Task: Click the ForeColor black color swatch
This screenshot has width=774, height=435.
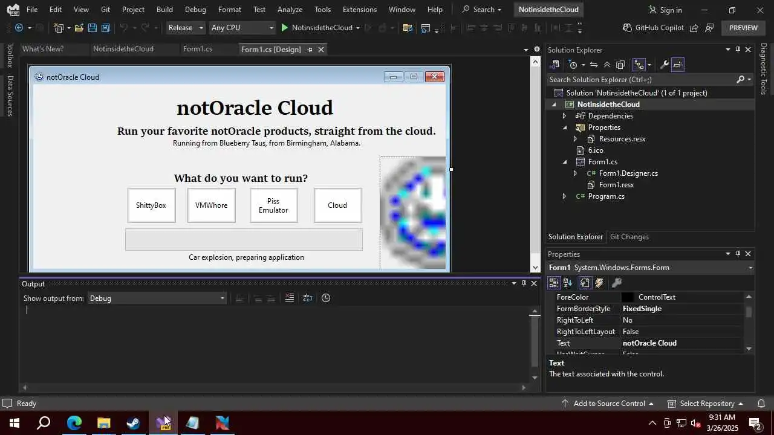Action: pos(628,297)
